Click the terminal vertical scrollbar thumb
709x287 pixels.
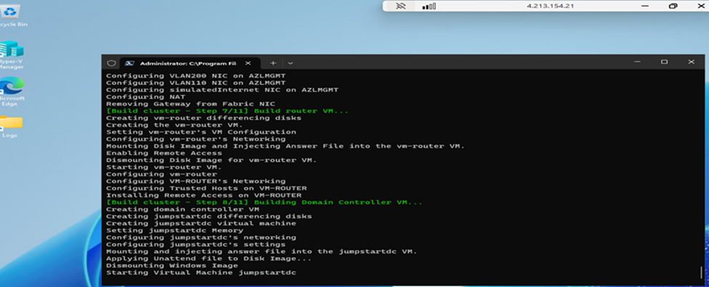pyautogui.click(x=701, y=272)
